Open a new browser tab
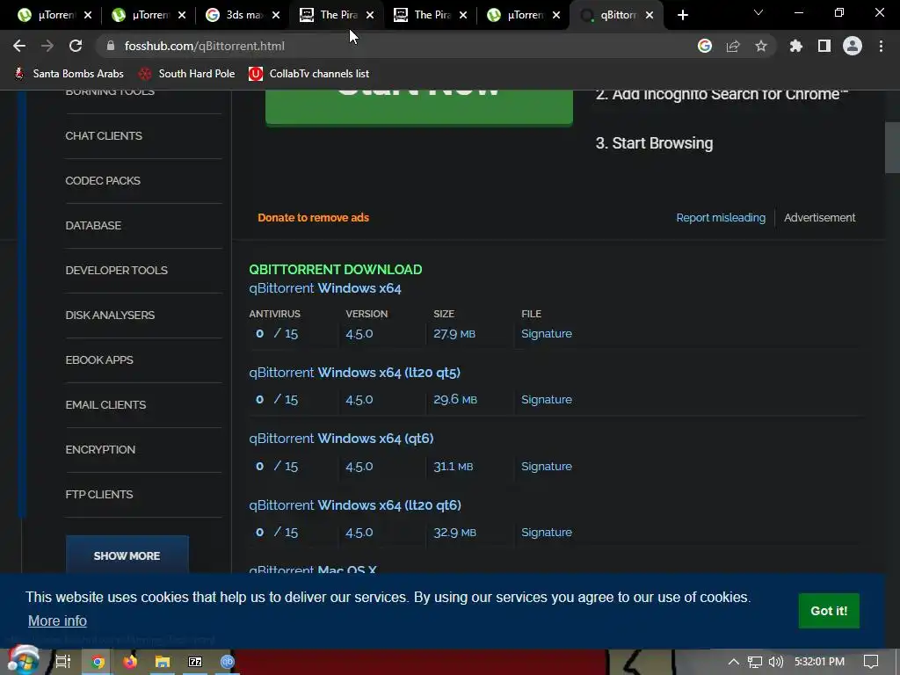 point(682,15)
